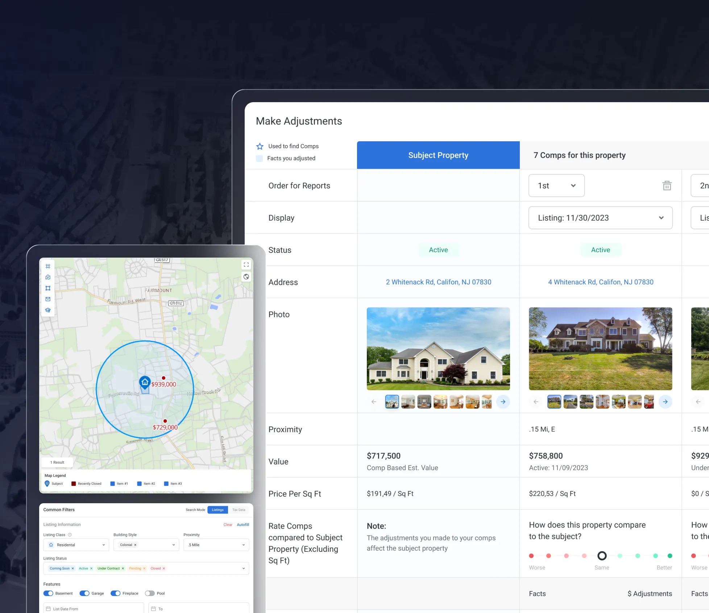
Task: Click the location pin search tool
Action: point(48,276)
